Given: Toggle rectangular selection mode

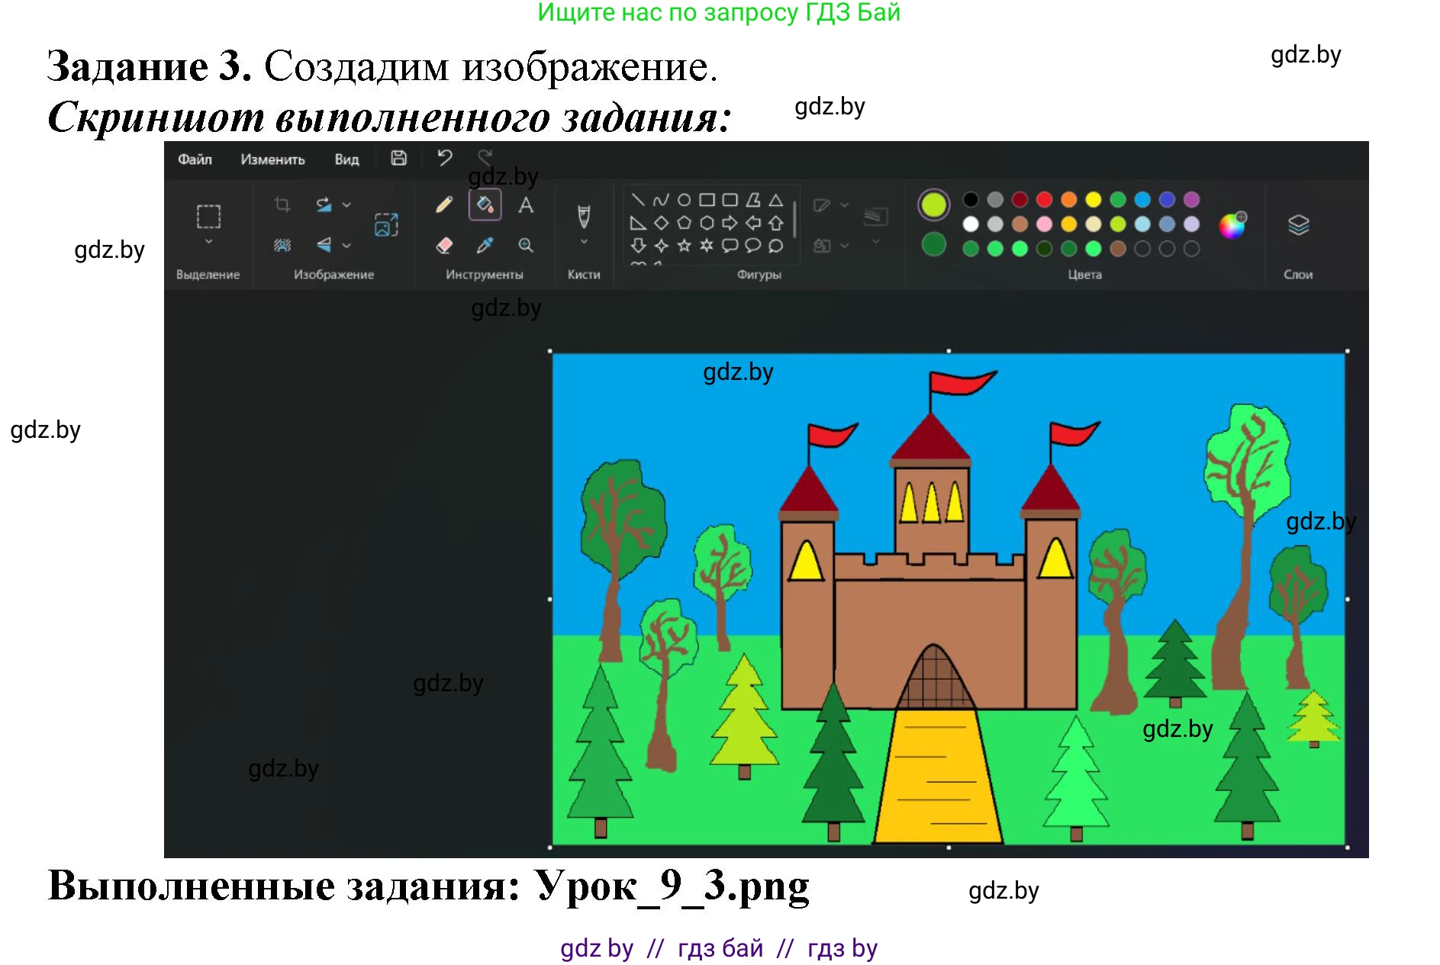Looking at the screenshot, I should pyautogui.click(x=207, y=217).
